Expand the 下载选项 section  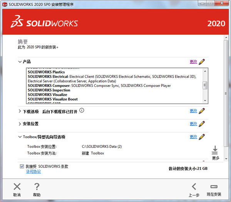20,111
